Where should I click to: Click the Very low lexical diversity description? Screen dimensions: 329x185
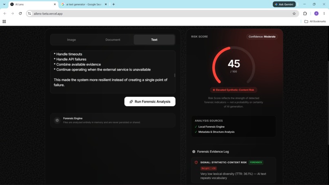pos(233,176)
